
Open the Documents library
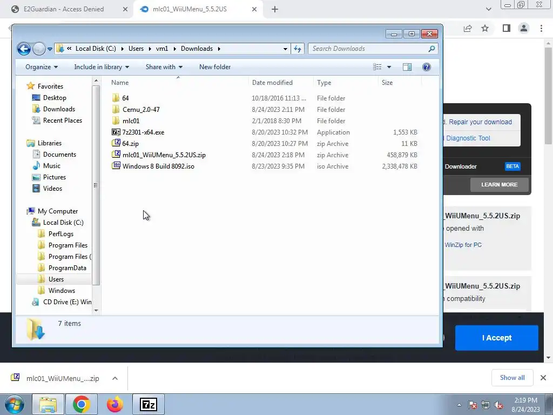pyautogui.click(x=59, y=154)
